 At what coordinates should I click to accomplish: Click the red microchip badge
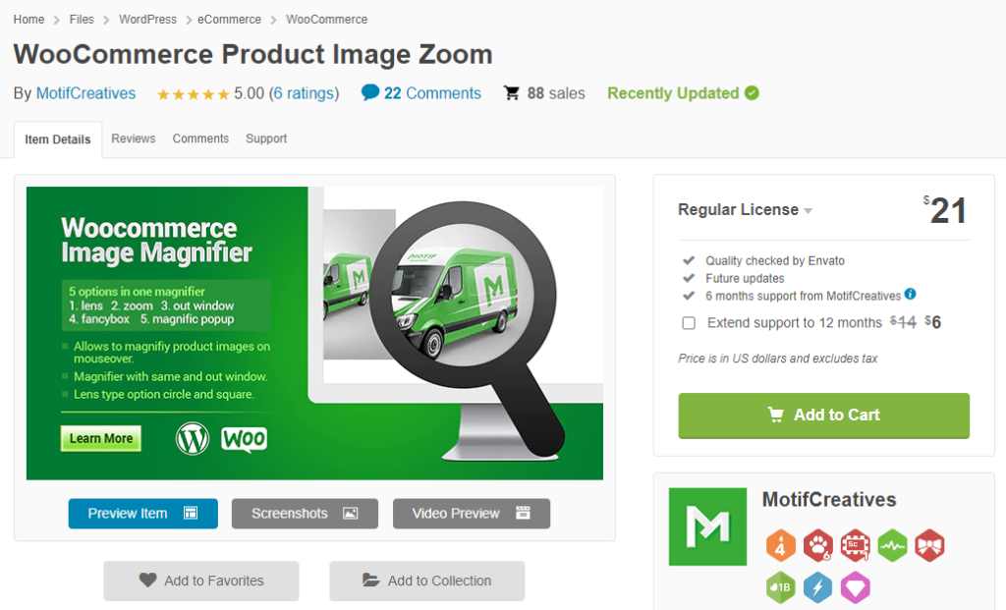[x=856, y=546]
